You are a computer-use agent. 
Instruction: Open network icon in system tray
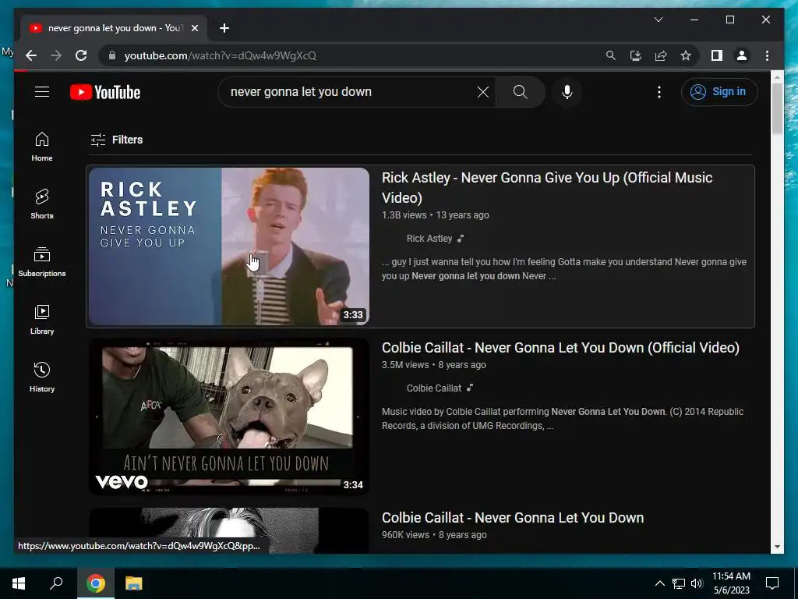[679, 583]
